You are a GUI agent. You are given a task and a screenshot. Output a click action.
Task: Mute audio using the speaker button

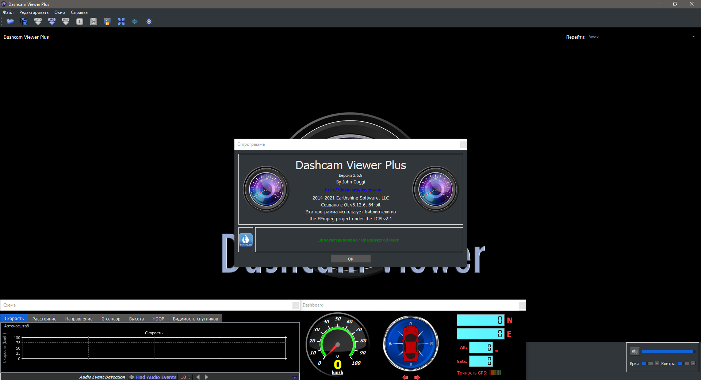click(635, 351)
